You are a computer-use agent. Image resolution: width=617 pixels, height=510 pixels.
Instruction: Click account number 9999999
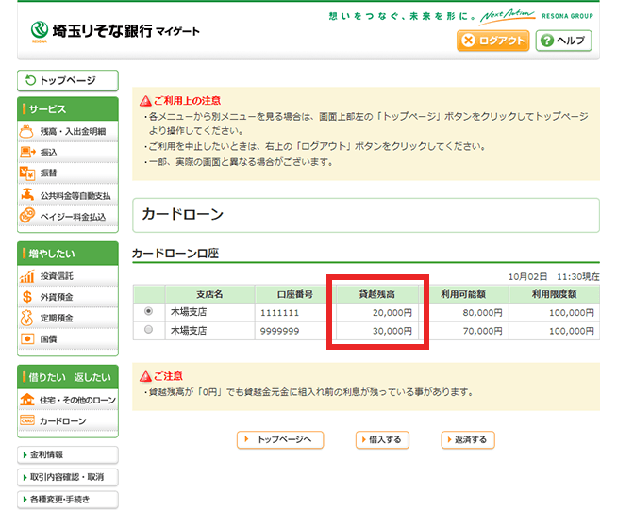(280, 332)
